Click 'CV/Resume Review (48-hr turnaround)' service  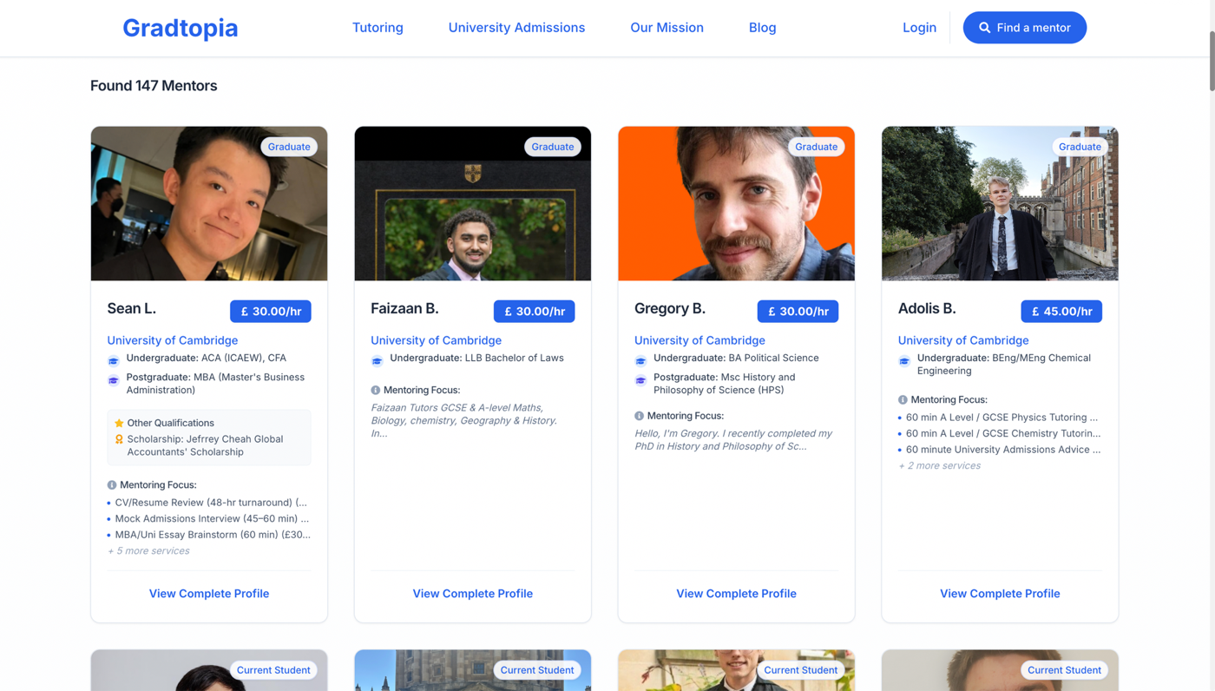(x=211, y=503)
